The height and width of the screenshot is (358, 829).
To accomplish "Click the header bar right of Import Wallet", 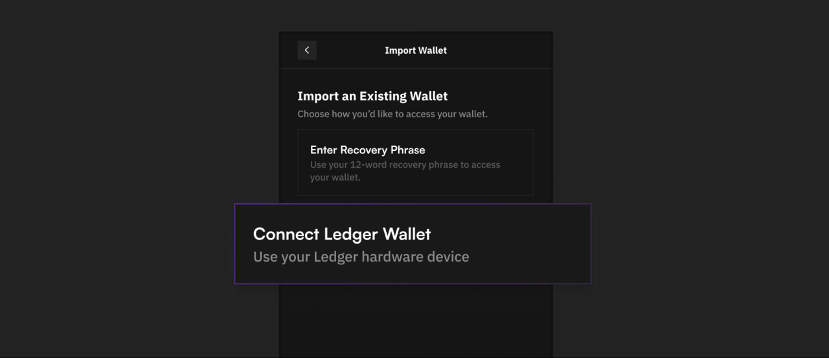I will [x=499, y=50].
